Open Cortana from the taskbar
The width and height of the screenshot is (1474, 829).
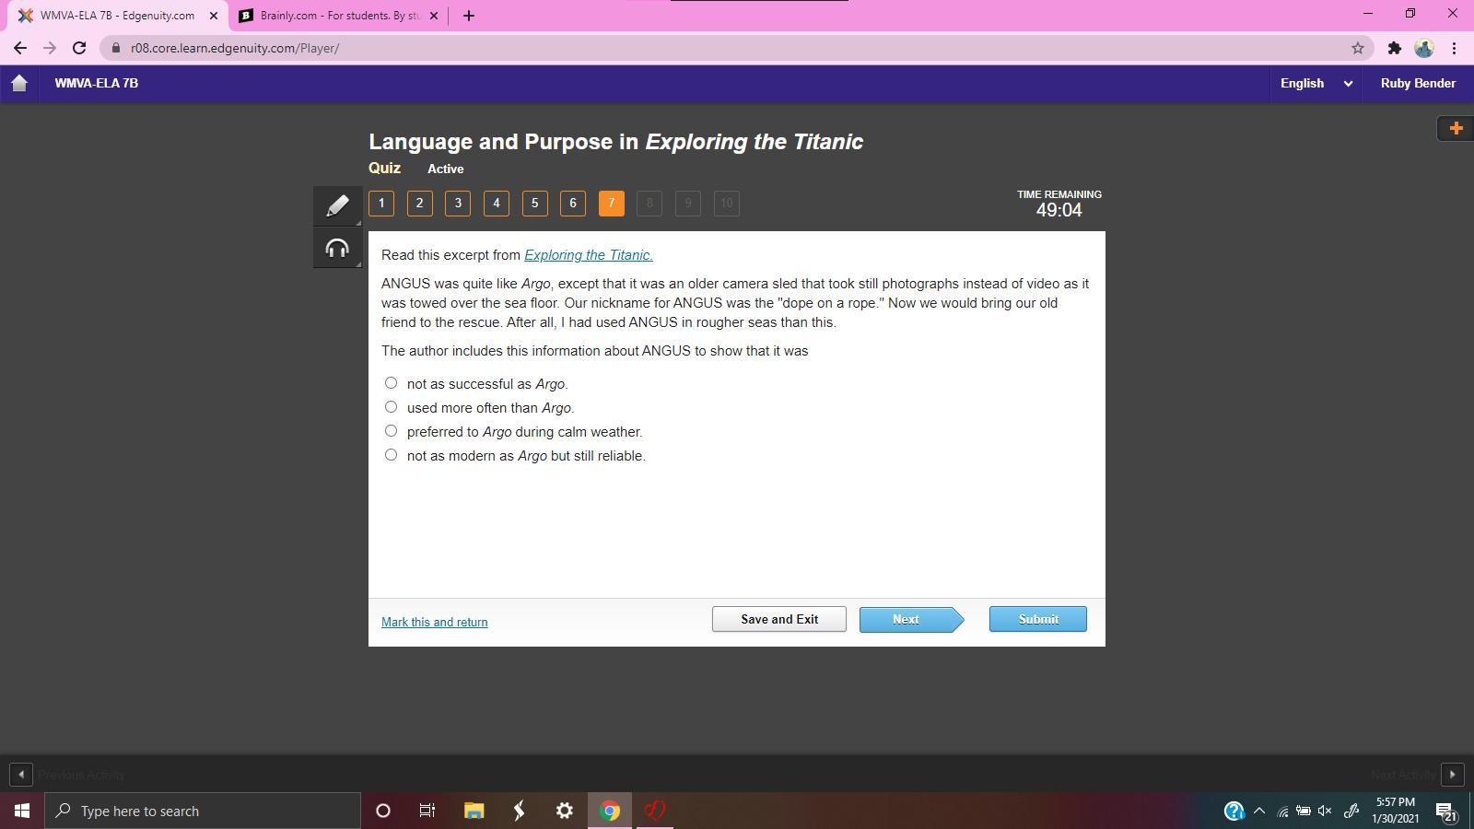click(x=383, y=811)
